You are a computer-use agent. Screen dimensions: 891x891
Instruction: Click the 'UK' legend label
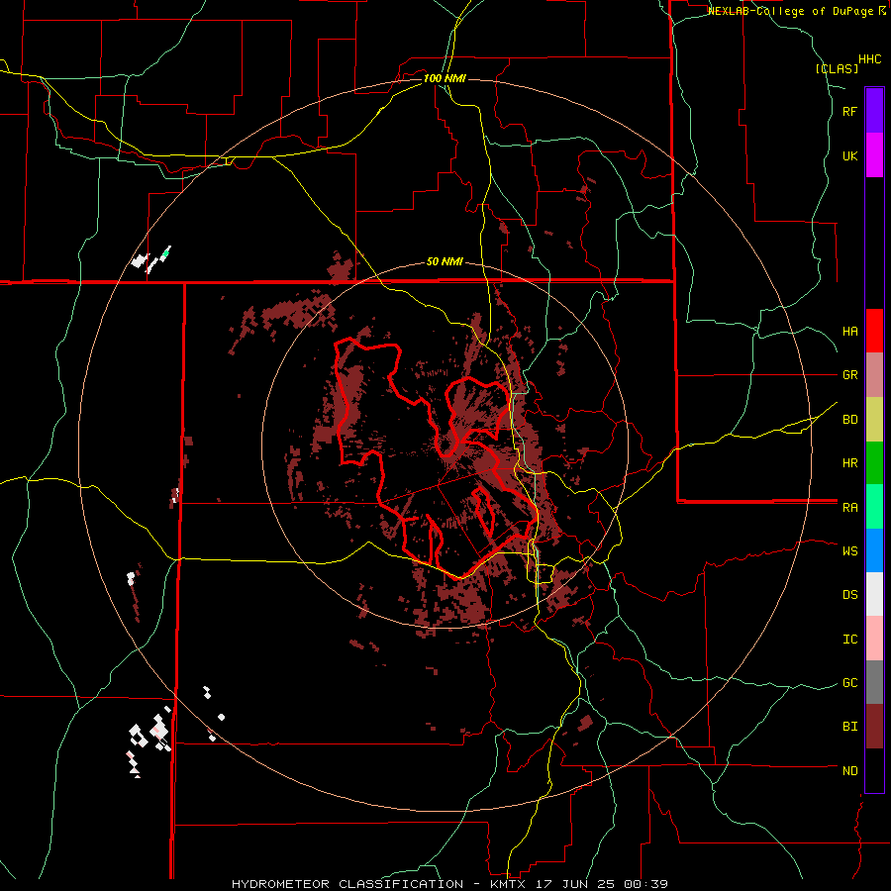(x=849, y=155)
